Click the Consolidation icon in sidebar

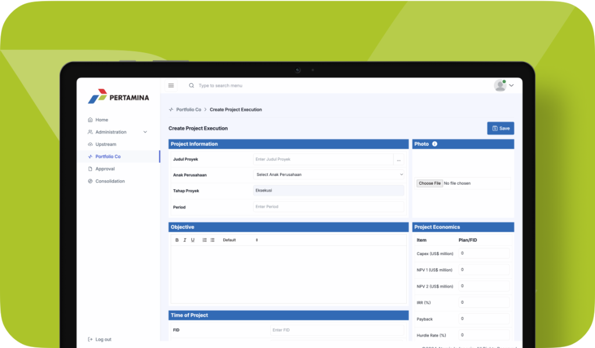click(90, 181)
